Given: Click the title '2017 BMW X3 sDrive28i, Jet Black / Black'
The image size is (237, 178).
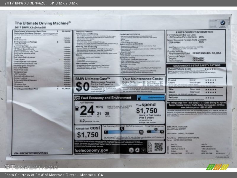Looking at the screenshot, I should tap(41, 3).
